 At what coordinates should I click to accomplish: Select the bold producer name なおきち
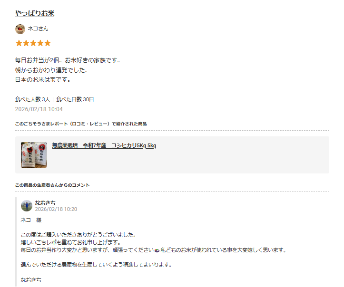[x=45, y=203]
